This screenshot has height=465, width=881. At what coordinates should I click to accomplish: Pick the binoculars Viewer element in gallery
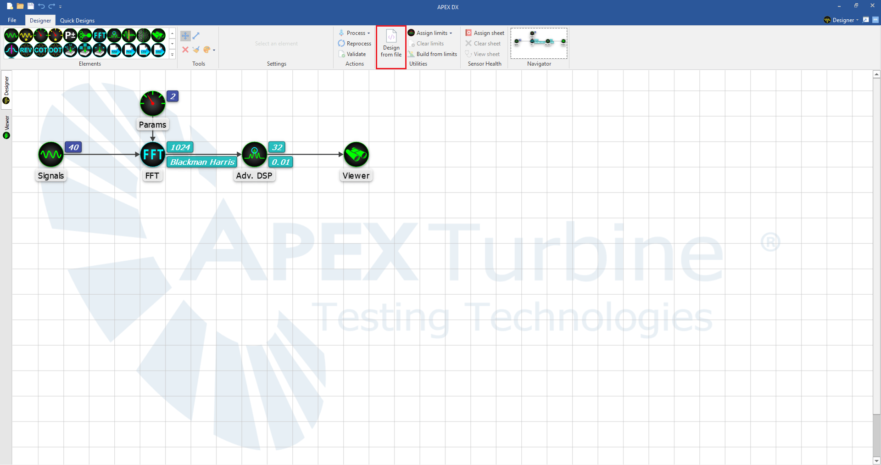[158, 35]
